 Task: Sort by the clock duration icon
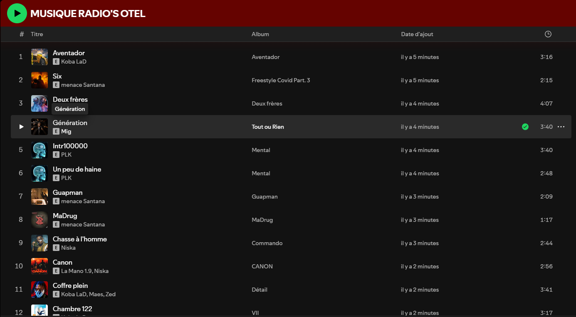pos(548,34)
